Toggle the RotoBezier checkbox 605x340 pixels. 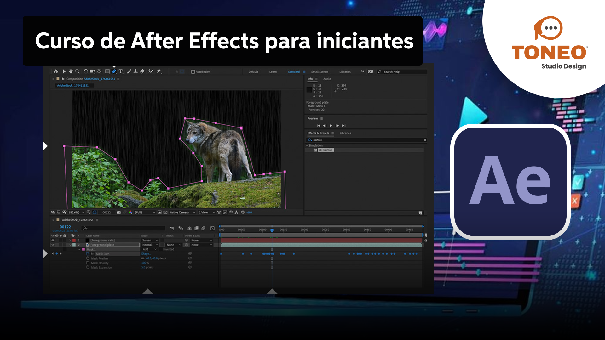pyautogui.click(x=193, y=72)
